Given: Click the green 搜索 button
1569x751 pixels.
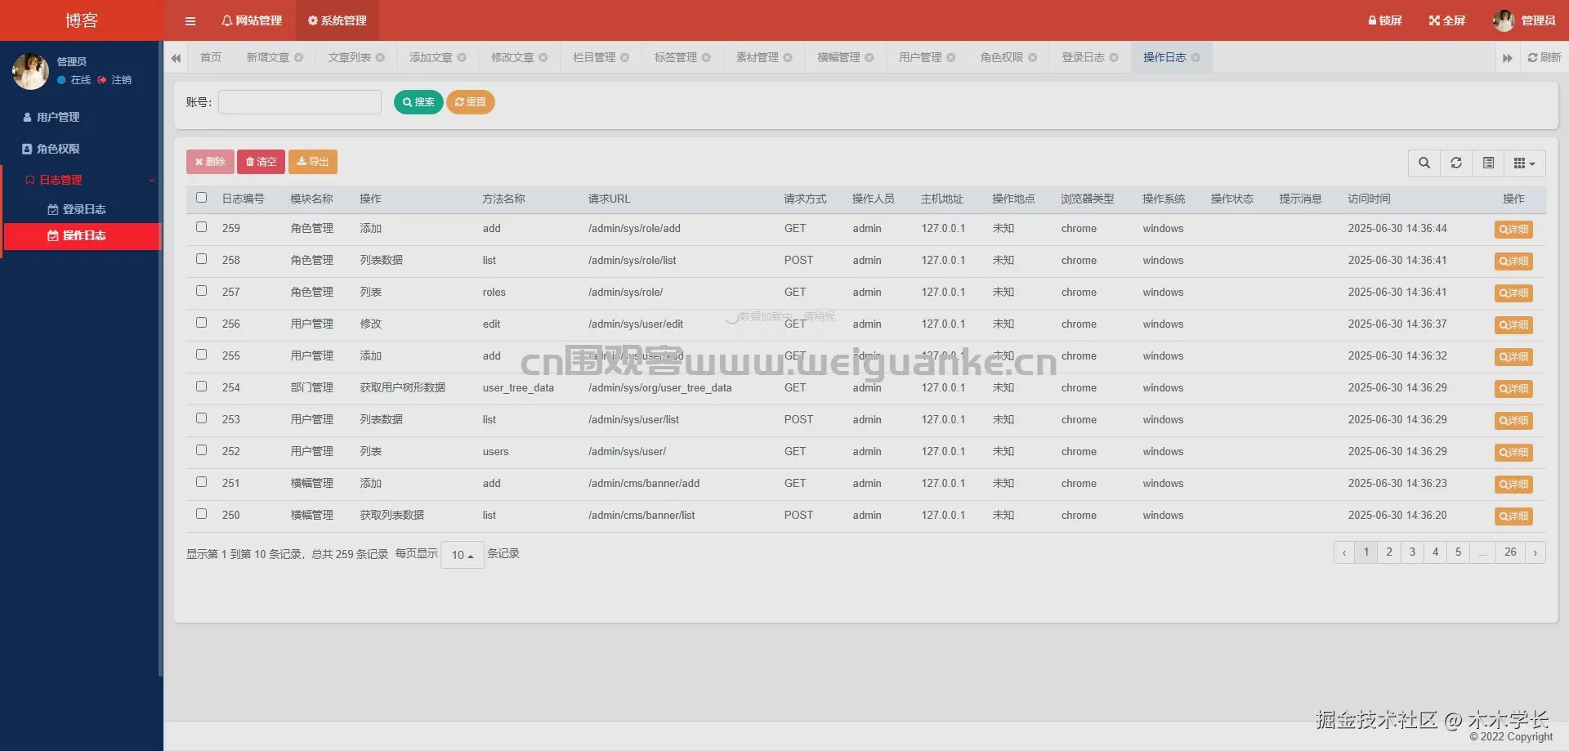Looking at the screenshot, I should pos(418,102).
